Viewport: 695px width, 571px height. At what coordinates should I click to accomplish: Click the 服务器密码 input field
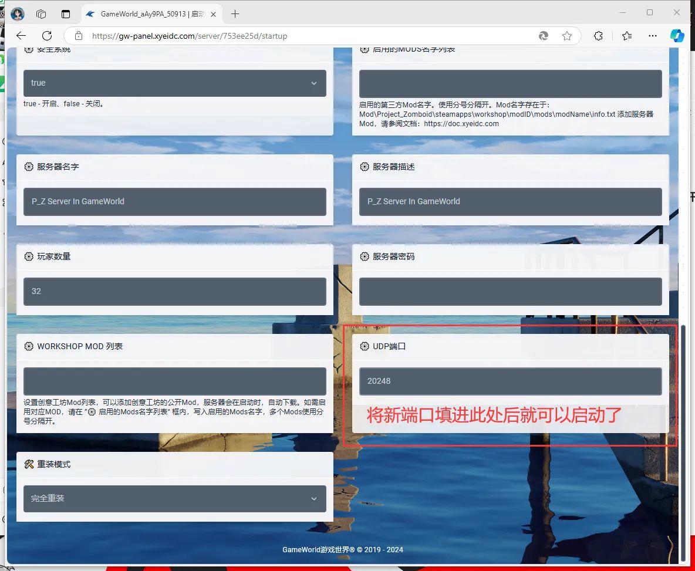510,291
